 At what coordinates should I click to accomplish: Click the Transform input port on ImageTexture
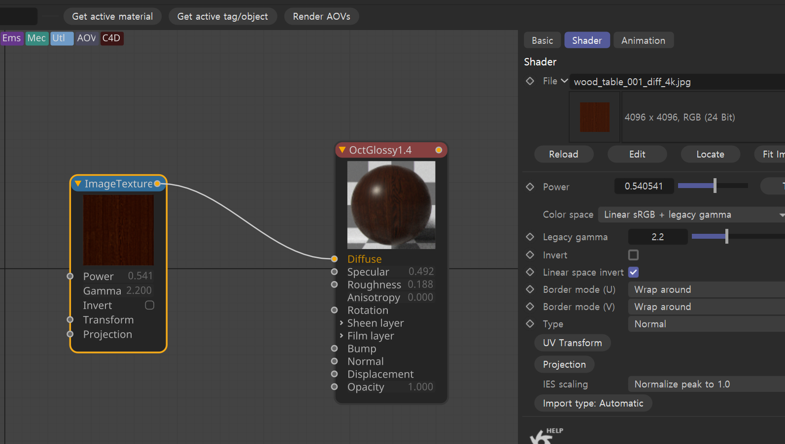coord(70,320)
